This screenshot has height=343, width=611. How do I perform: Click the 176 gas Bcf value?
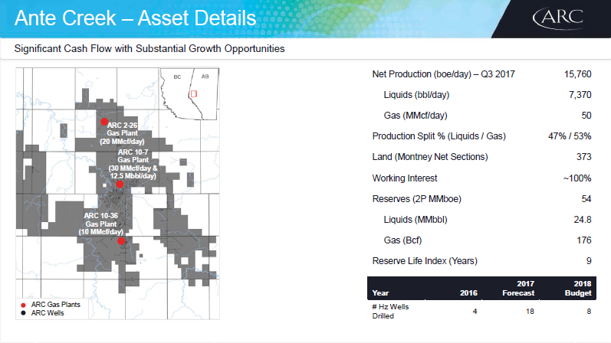584,240
